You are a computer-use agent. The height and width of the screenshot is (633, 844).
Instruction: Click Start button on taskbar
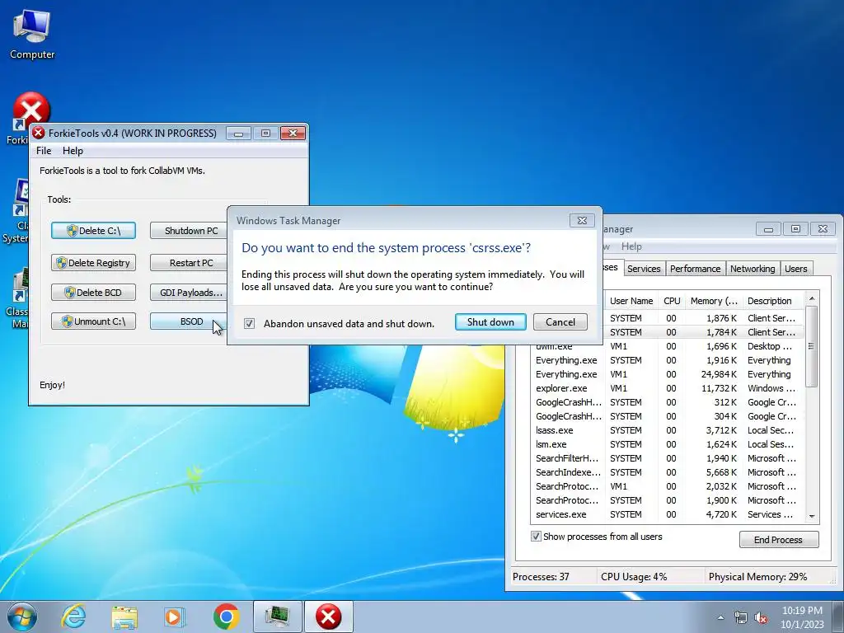22,617
